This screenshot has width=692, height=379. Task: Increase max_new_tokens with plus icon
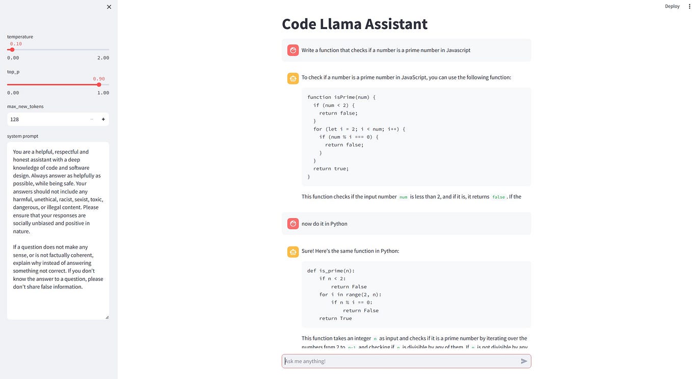[103, 119]
